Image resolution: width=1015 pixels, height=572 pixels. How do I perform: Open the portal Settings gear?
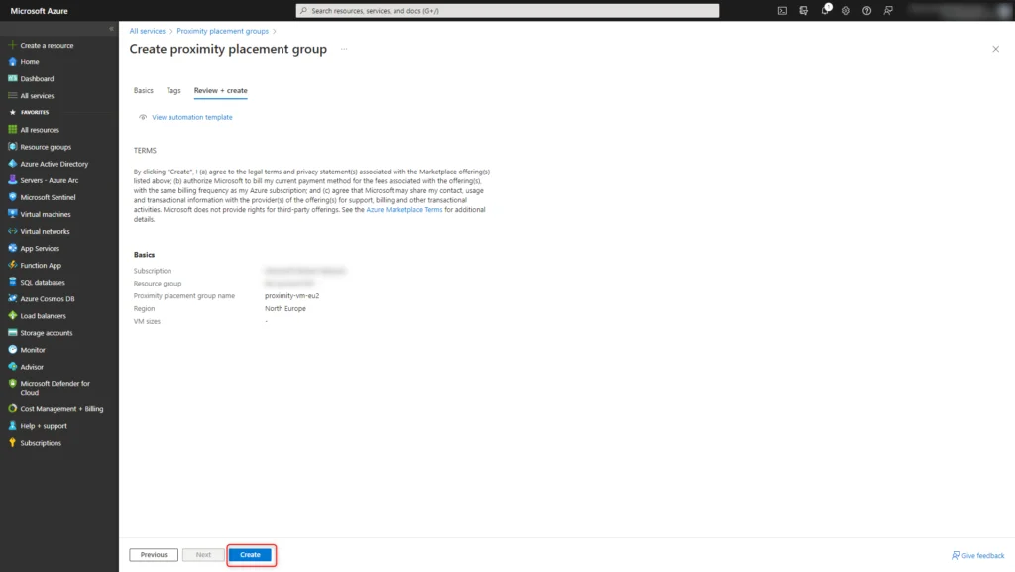[846, 10]
